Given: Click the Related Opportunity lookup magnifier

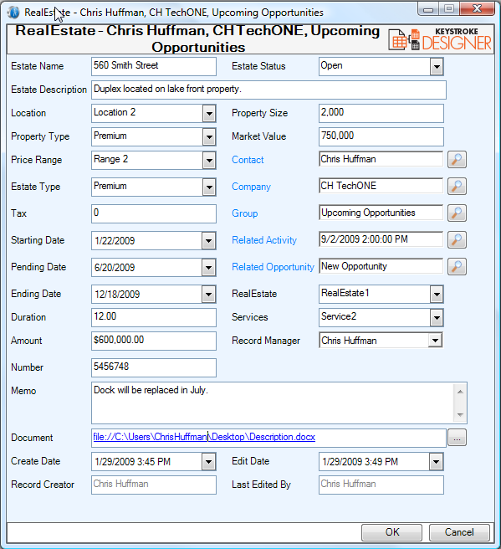Looking at the screenshot, I should tap(457, 266).
